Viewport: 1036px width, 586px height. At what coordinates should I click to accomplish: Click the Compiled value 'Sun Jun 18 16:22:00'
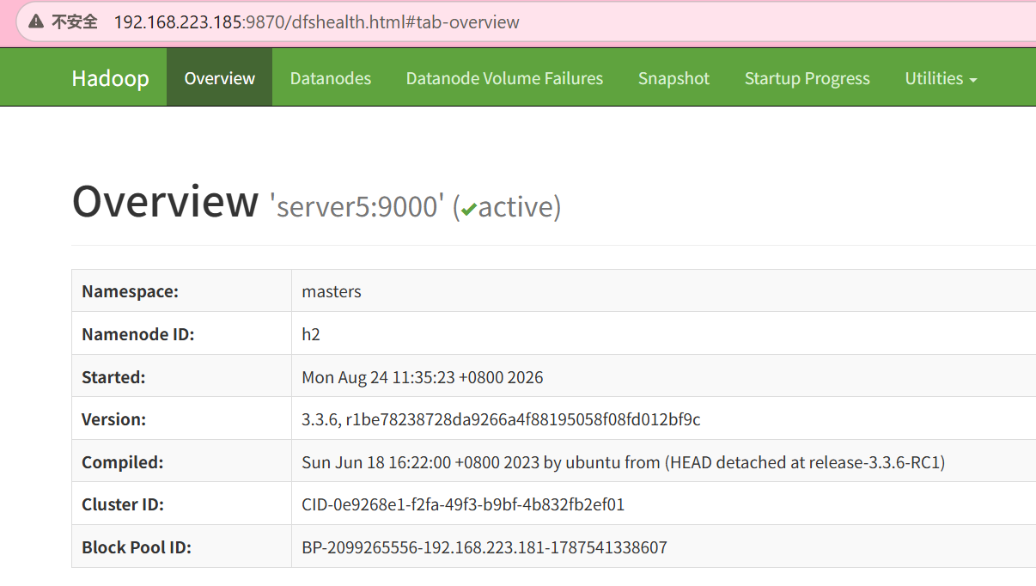(x=624, y=462)
